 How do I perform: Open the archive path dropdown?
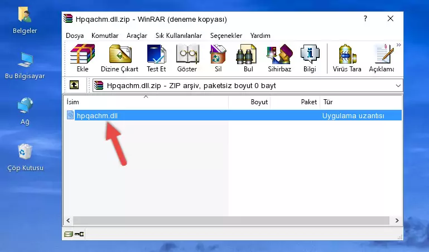398,85
